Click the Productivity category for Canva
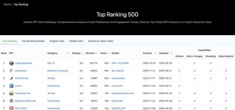This screenshot has width=235, height=110. [54, 86]
